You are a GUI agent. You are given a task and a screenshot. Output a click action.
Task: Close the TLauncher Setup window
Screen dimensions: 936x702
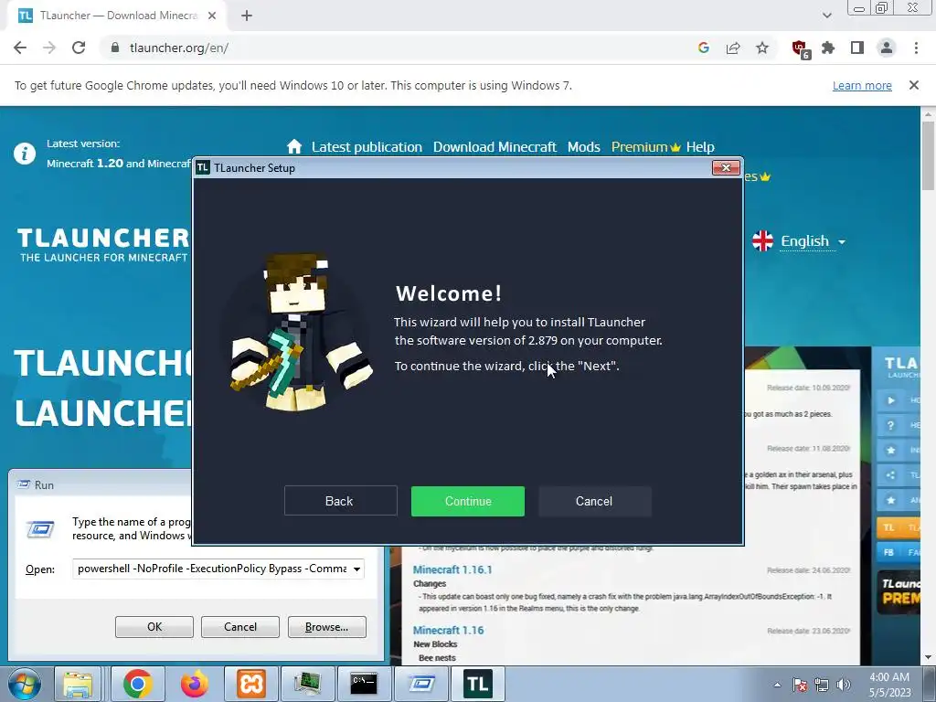726,168
